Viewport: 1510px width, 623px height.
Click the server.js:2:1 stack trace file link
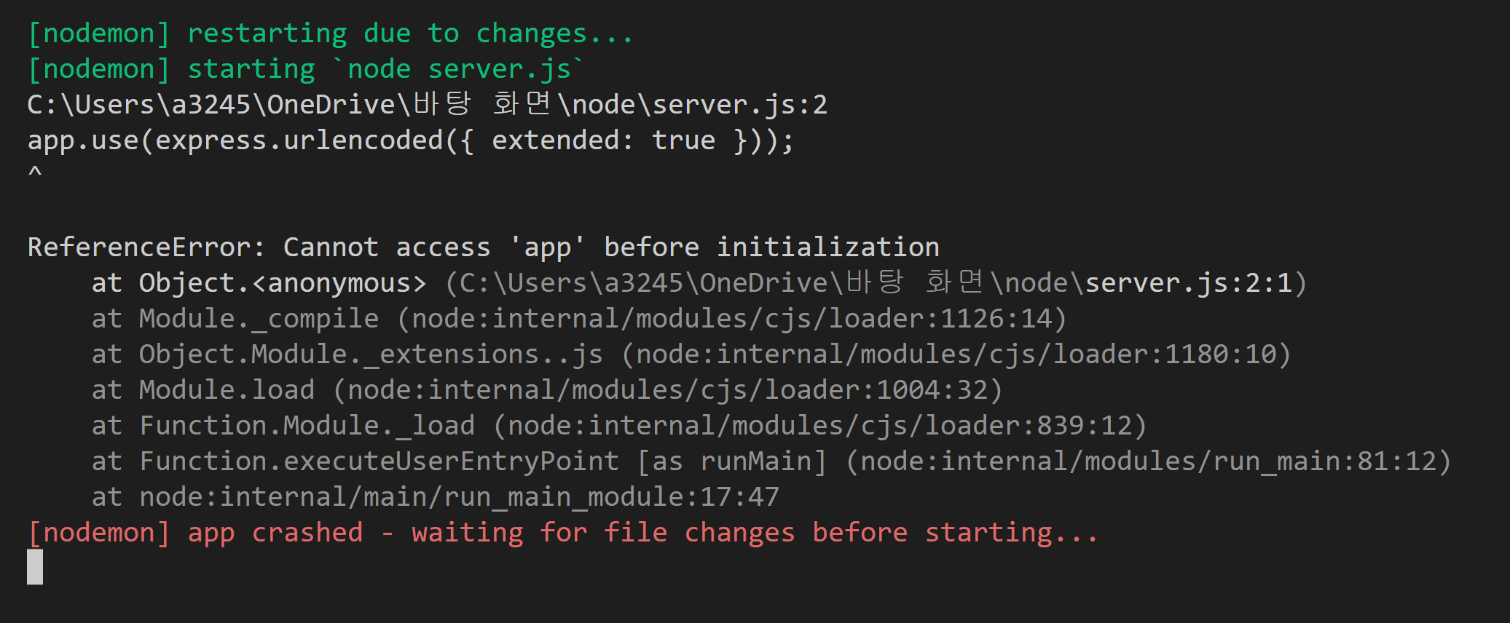pyautogui.click(x=1189, y=283)
